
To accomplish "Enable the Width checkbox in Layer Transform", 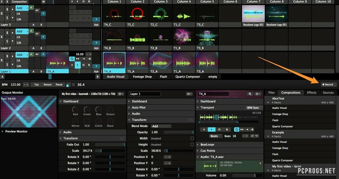I will coord(192,138).
